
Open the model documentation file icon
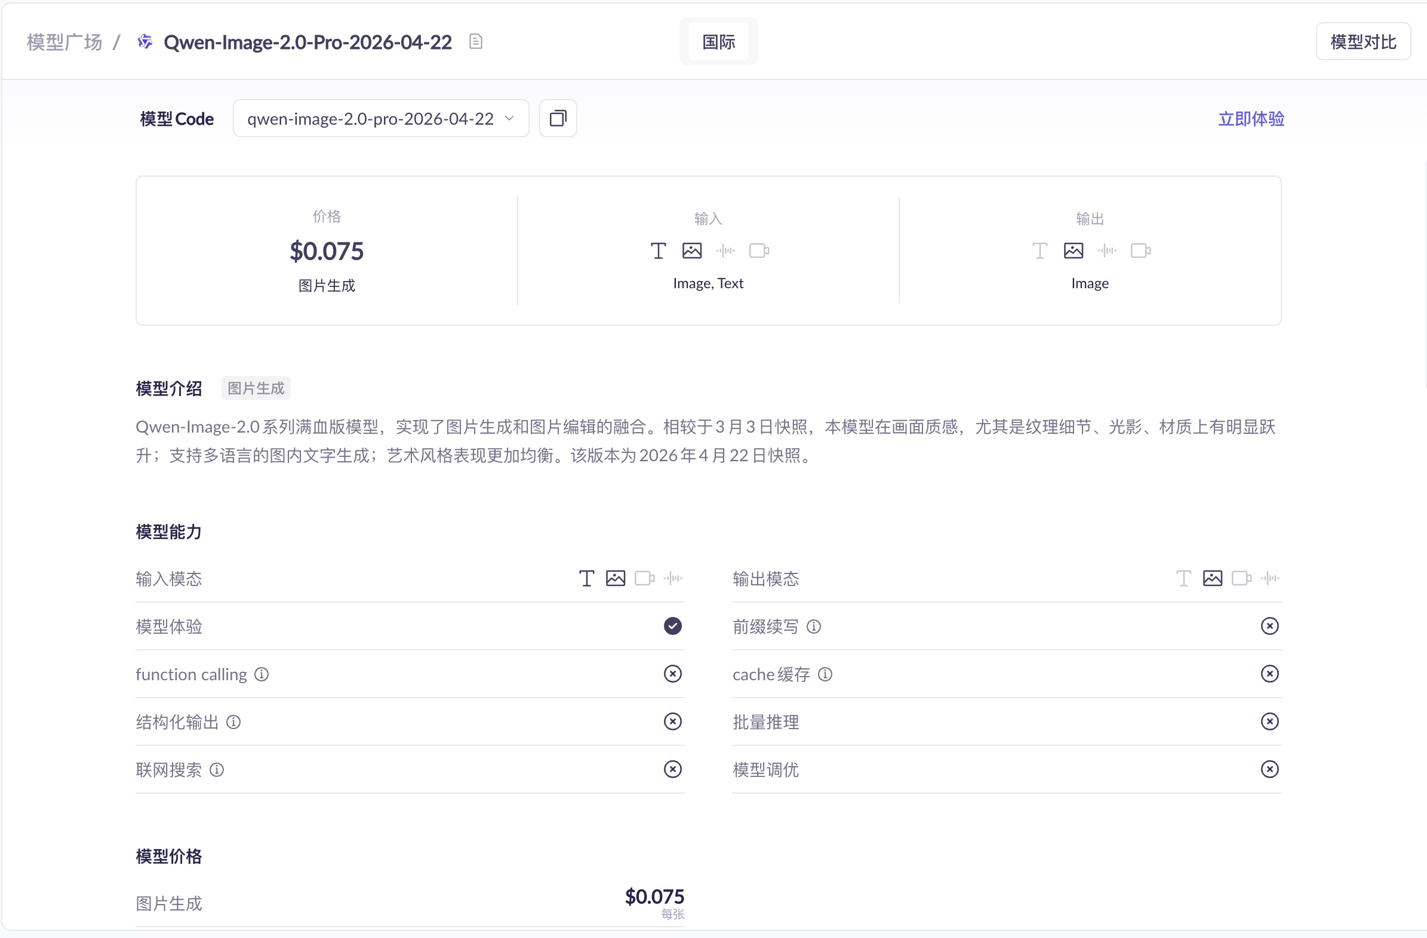point(475,41)
